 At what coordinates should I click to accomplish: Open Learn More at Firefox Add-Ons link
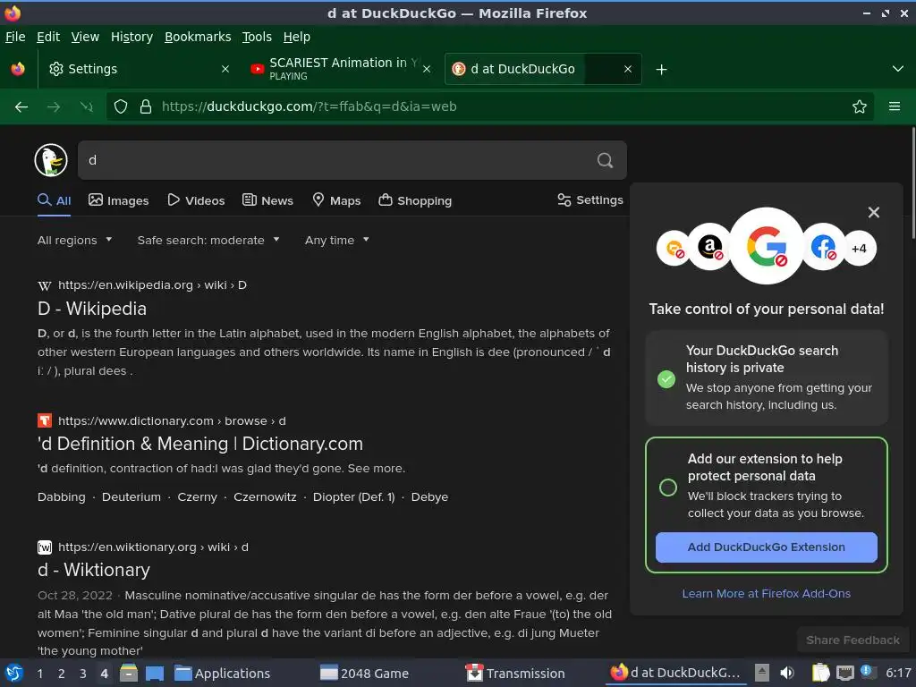click(767, 594)
